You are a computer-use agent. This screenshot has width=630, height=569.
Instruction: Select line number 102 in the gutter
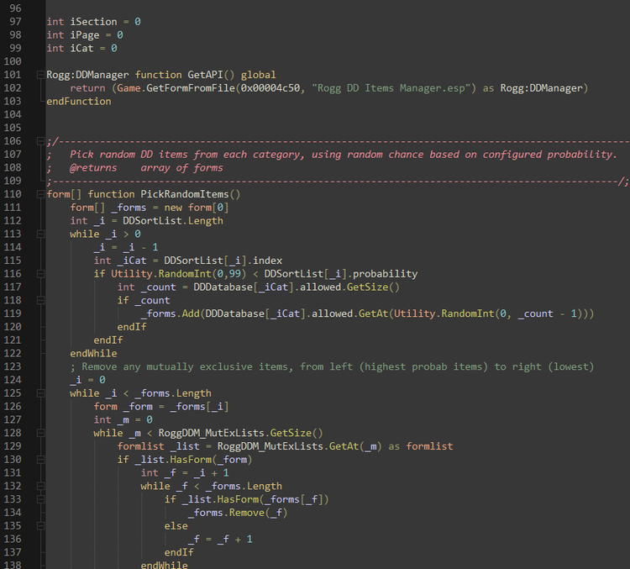tap(13, 88)
